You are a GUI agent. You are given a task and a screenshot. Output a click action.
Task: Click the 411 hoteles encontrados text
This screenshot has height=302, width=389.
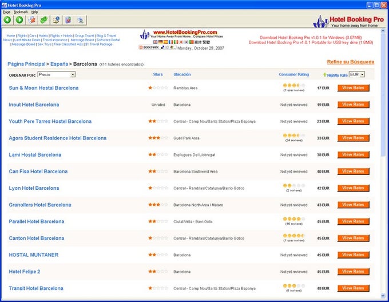pos(121,65)
